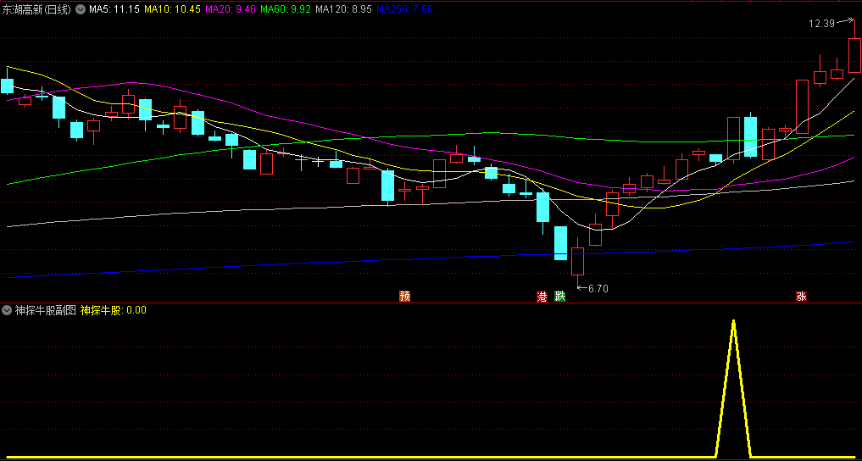This screenshot has width=862, height=461.
Task: Click the green 跌 event marker icon
Action: 559,297
